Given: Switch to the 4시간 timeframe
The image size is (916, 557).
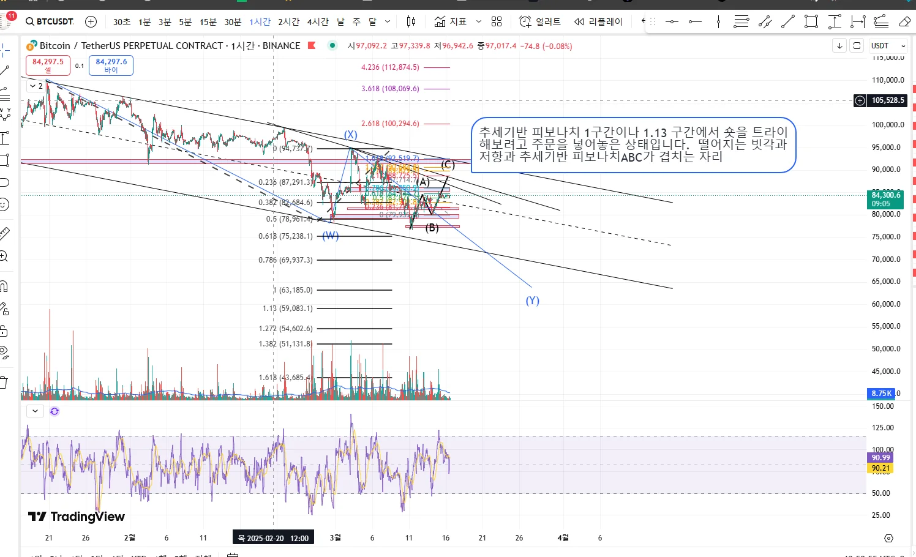Looking at the screenshot, I should [318, 21].
